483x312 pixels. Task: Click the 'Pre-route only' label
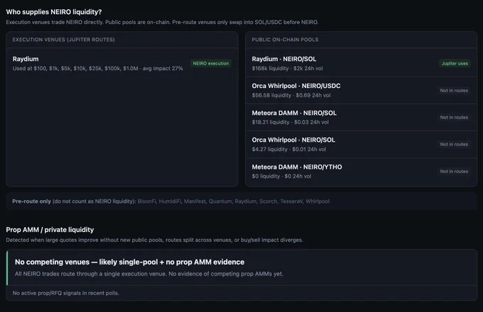pyautogui.click(x=31, y=201)
